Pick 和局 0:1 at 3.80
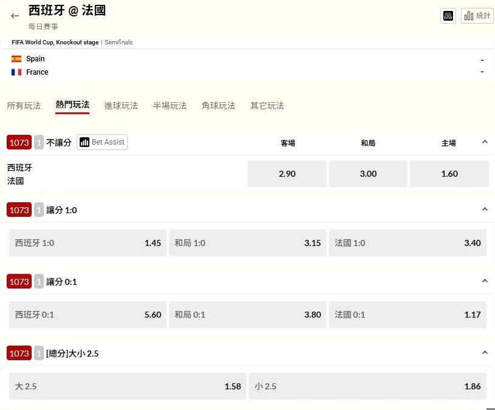The width and height of the screenshot is (495, 410). click(x=248, y=315)
